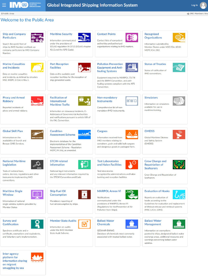Open Member State Audits title
The width and height of the screenshot is (208, 277).
[x=63, y=221]
